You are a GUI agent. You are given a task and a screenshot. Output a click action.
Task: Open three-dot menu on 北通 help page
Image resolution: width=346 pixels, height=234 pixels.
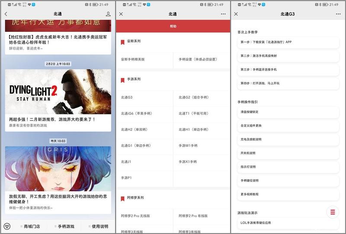(223, 14)
